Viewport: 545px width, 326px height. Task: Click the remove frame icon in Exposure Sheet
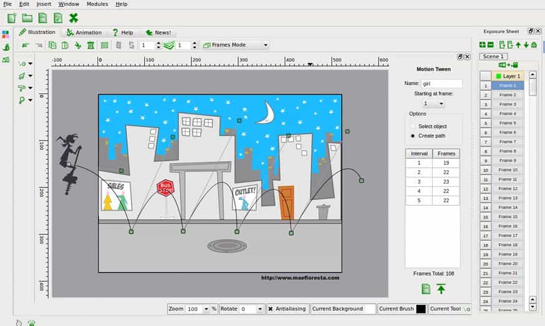click(510, 45)
